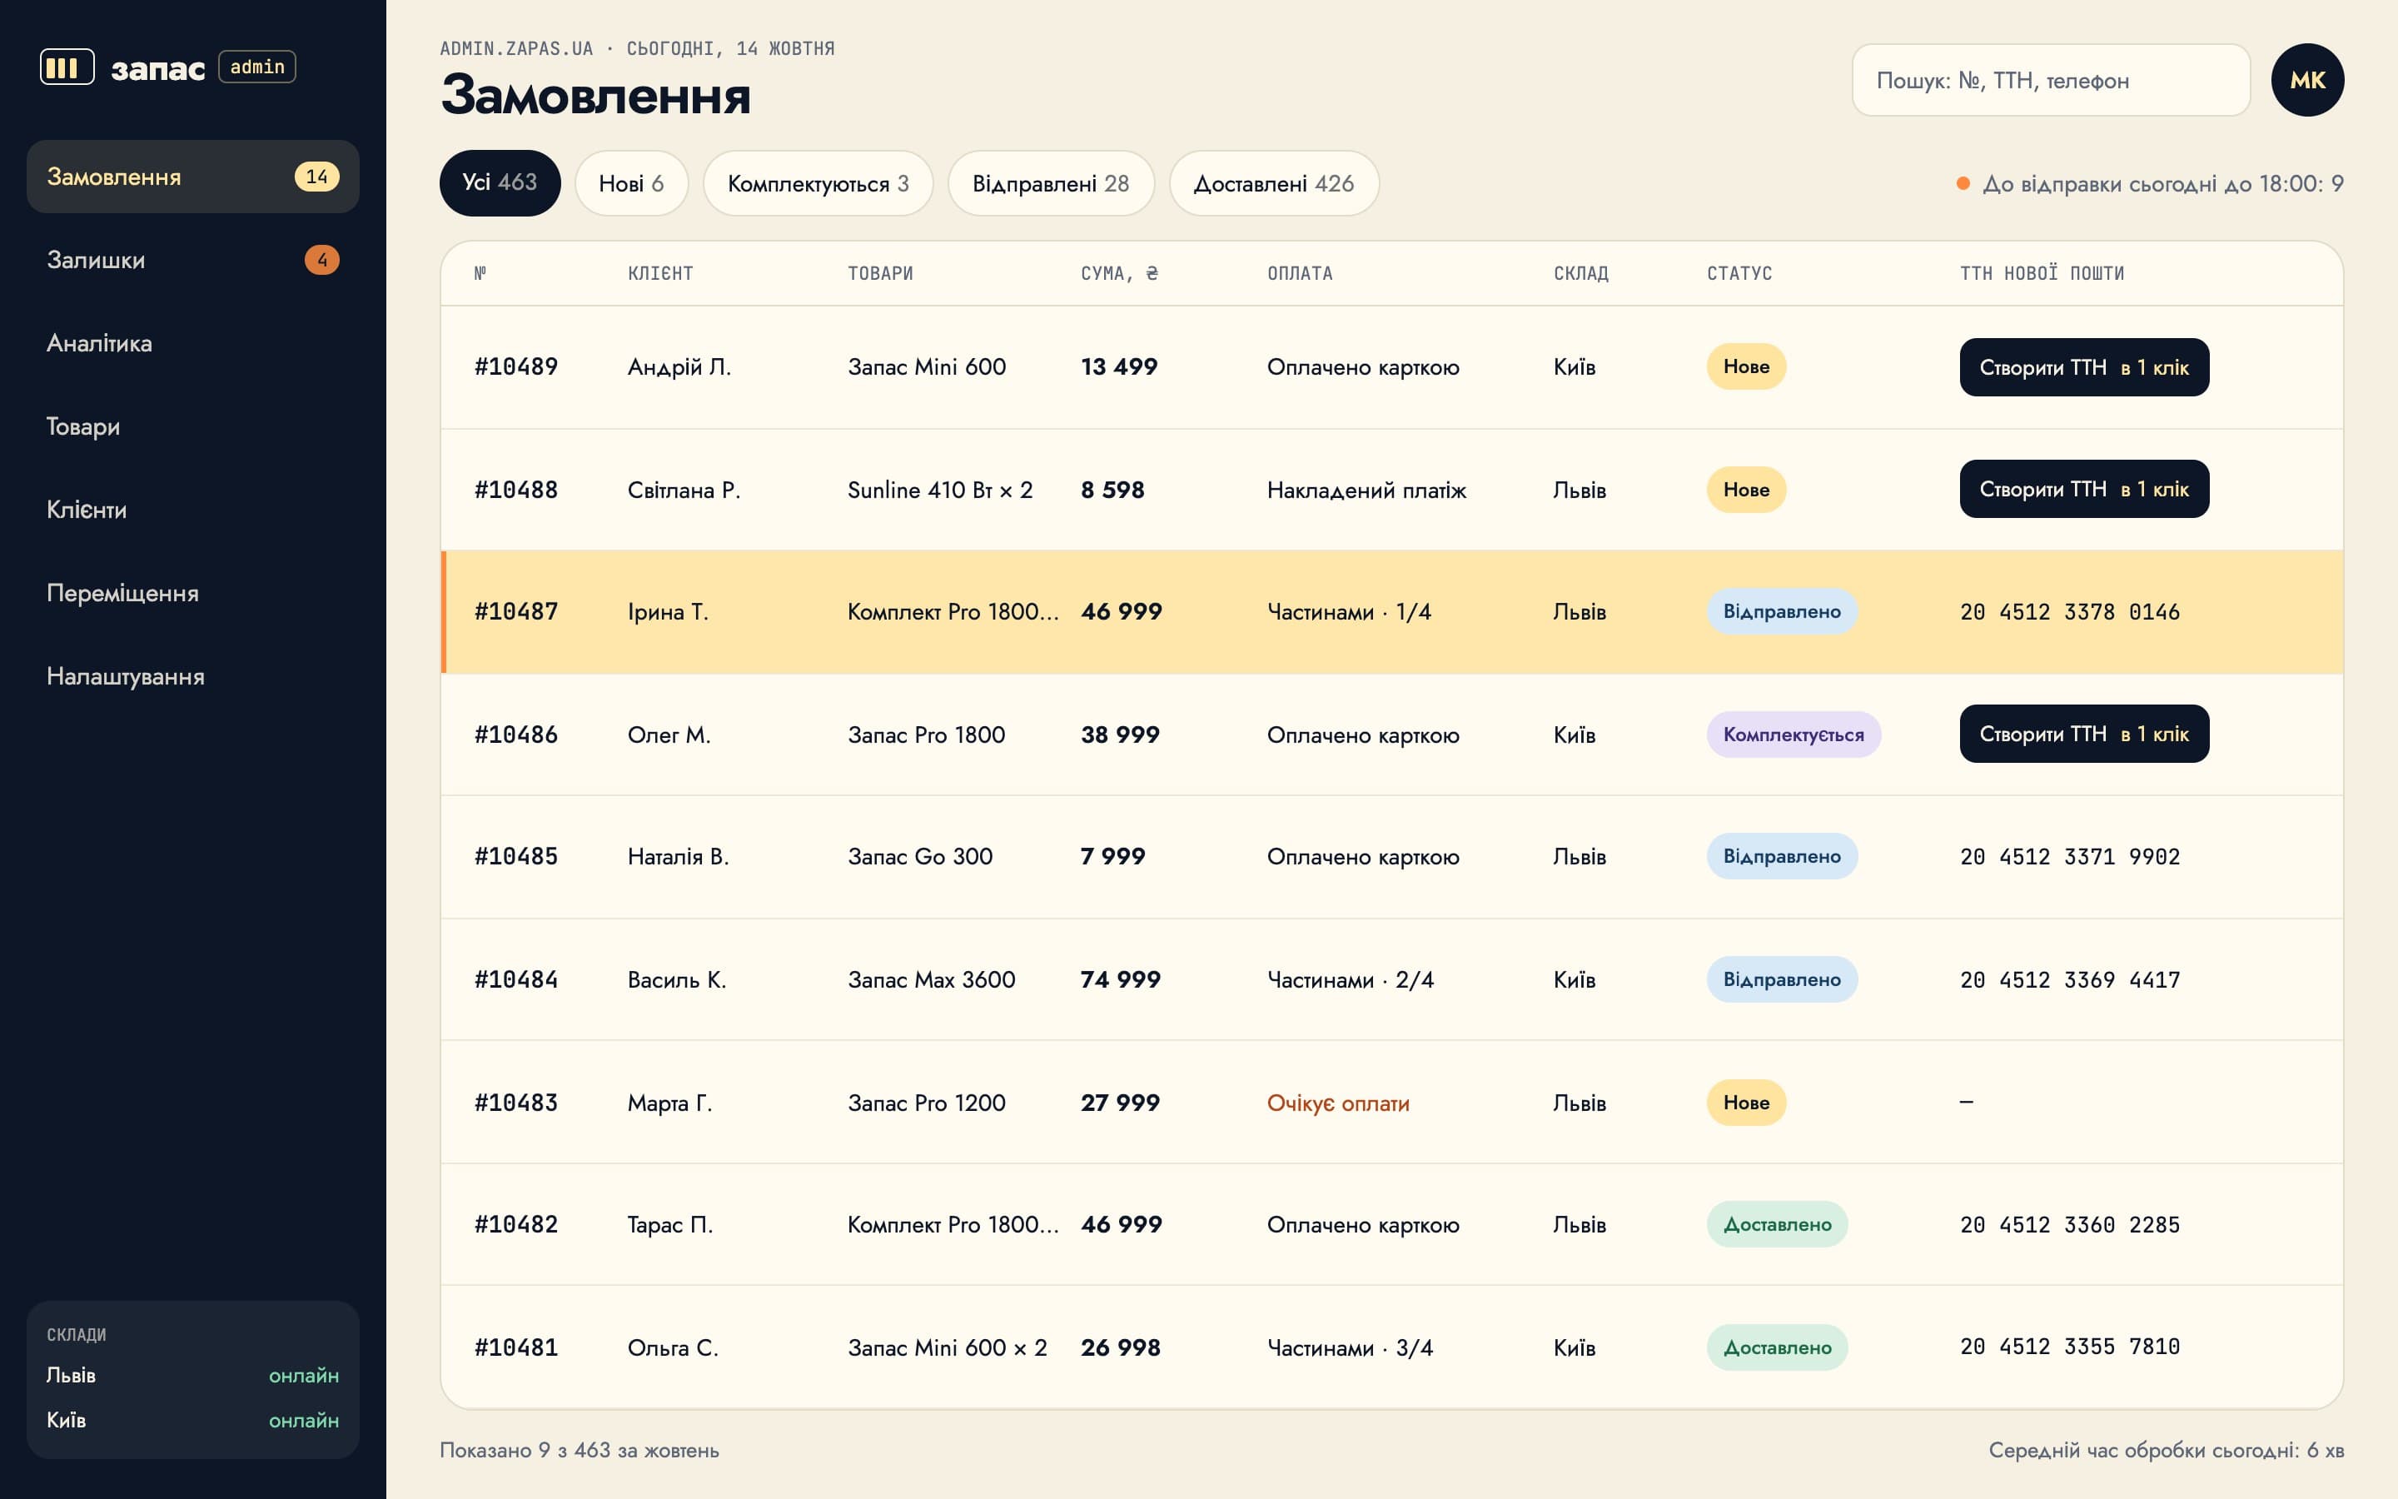Screen dimensions: 2398x1499
Task: Click the Нове badge in row #10483
Action: point(1745,1103)
